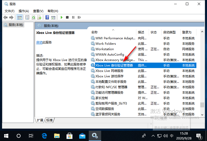Screen dimensions: 207x141
Task: Click the 启动 link to start service
Action: click(x=39, y=42)
